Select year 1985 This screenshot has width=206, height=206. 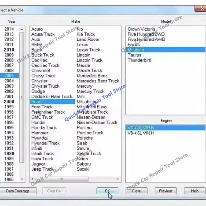(x=9, y=179)
